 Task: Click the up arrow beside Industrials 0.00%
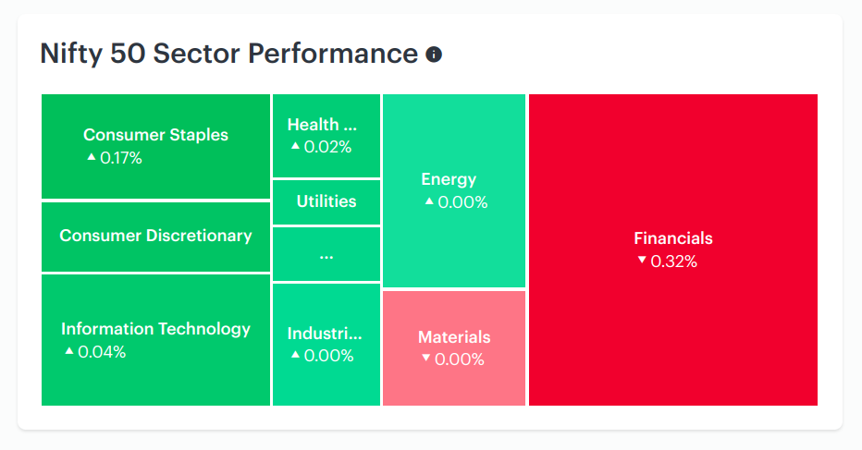click(x=295, y=355)
